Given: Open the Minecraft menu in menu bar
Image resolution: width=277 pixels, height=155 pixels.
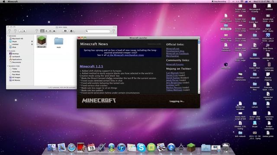Looking at the screenshot, I should pos(13,1).
